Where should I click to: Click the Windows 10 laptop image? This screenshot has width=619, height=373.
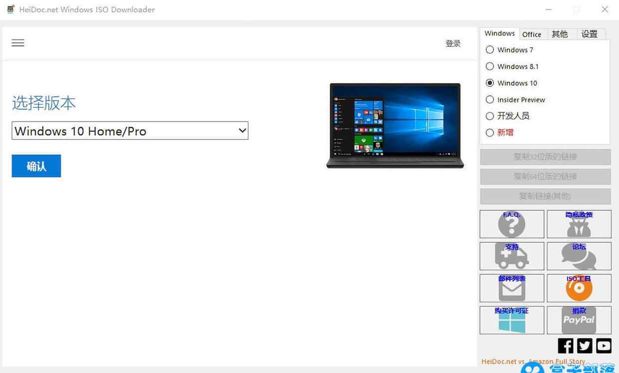pos(395,126)
